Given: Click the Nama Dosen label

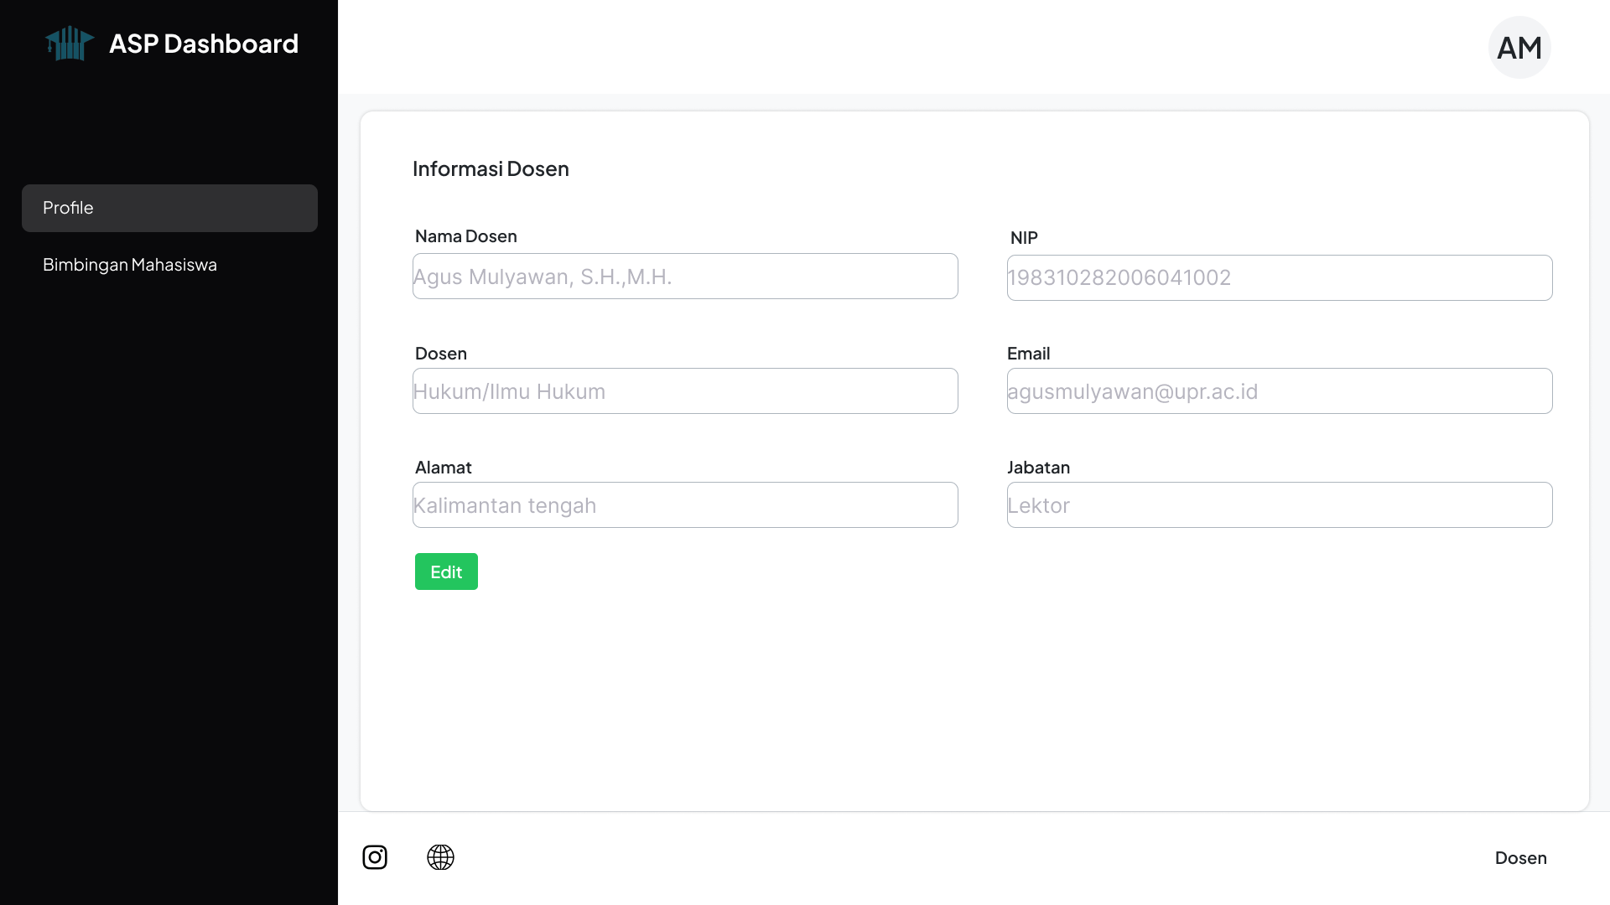Looking at the screenshot, I should [x=465, y=236].
